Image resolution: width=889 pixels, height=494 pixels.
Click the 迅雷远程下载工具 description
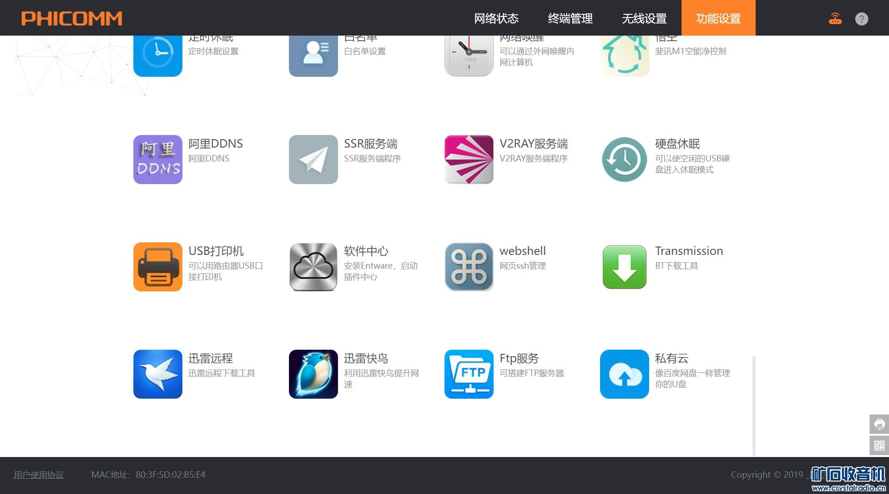(222, 373)
